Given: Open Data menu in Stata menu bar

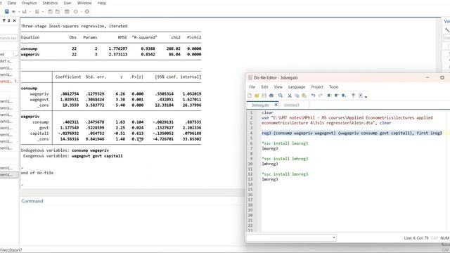Looking at the screenshot, I should pos(11,3).
